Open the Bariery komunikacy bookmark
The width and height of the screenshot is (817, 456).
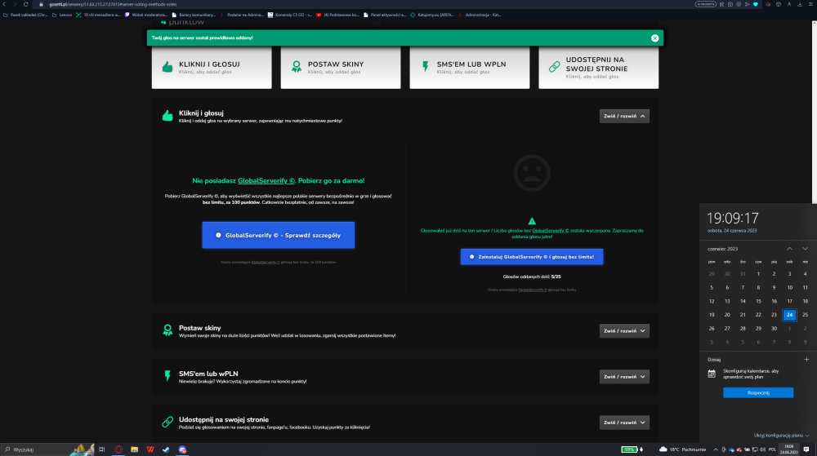coord(194,15)
